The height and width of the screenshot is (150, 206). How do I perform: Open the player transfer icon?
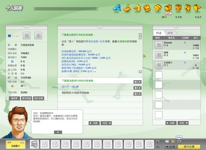(x=137, y=8)
